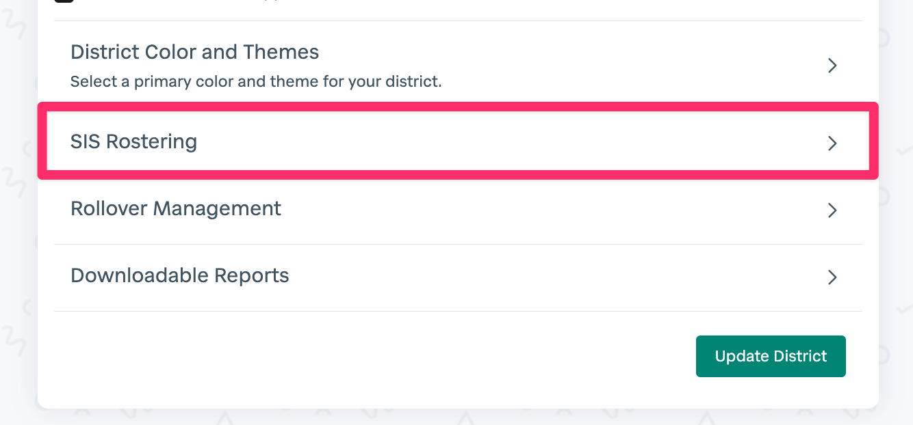Click the arrow icon next to SIS Rostering
The width and height of the screenshot is (913, 425).
(x=832, y=143)
